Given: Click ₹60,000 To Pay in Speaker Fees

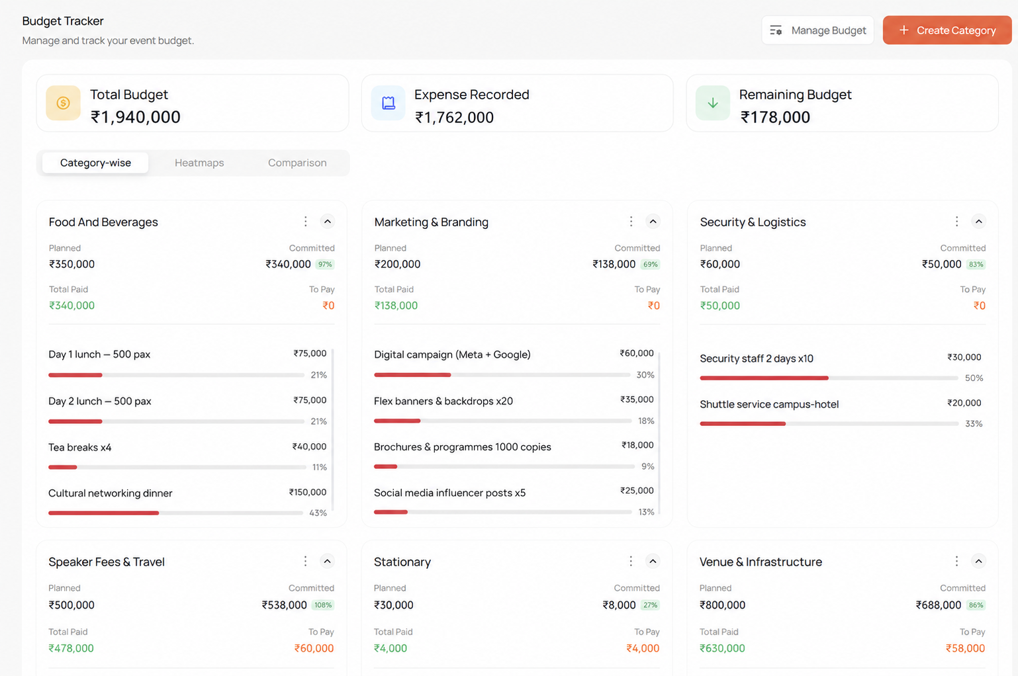Looking at the screenshot, I should 314,648.
